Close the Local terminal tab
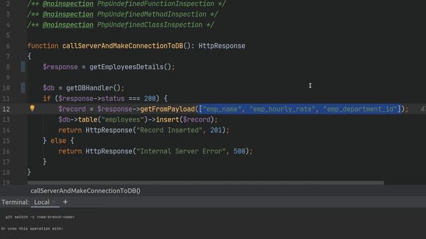 [54, 202]
